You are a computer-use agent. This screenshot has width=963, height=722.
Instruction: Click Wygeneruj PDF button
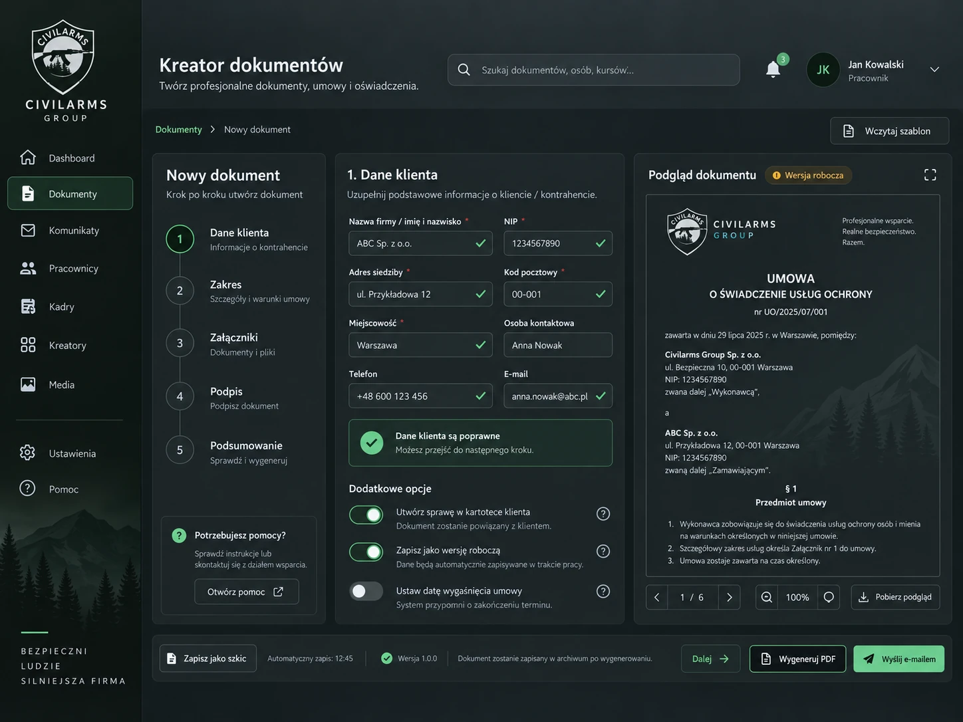[x=798, y=659]
